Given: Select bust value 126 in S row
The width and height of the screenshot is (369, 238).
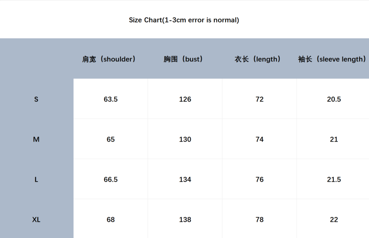Looking at the screenshot, I should coord(185,99).
